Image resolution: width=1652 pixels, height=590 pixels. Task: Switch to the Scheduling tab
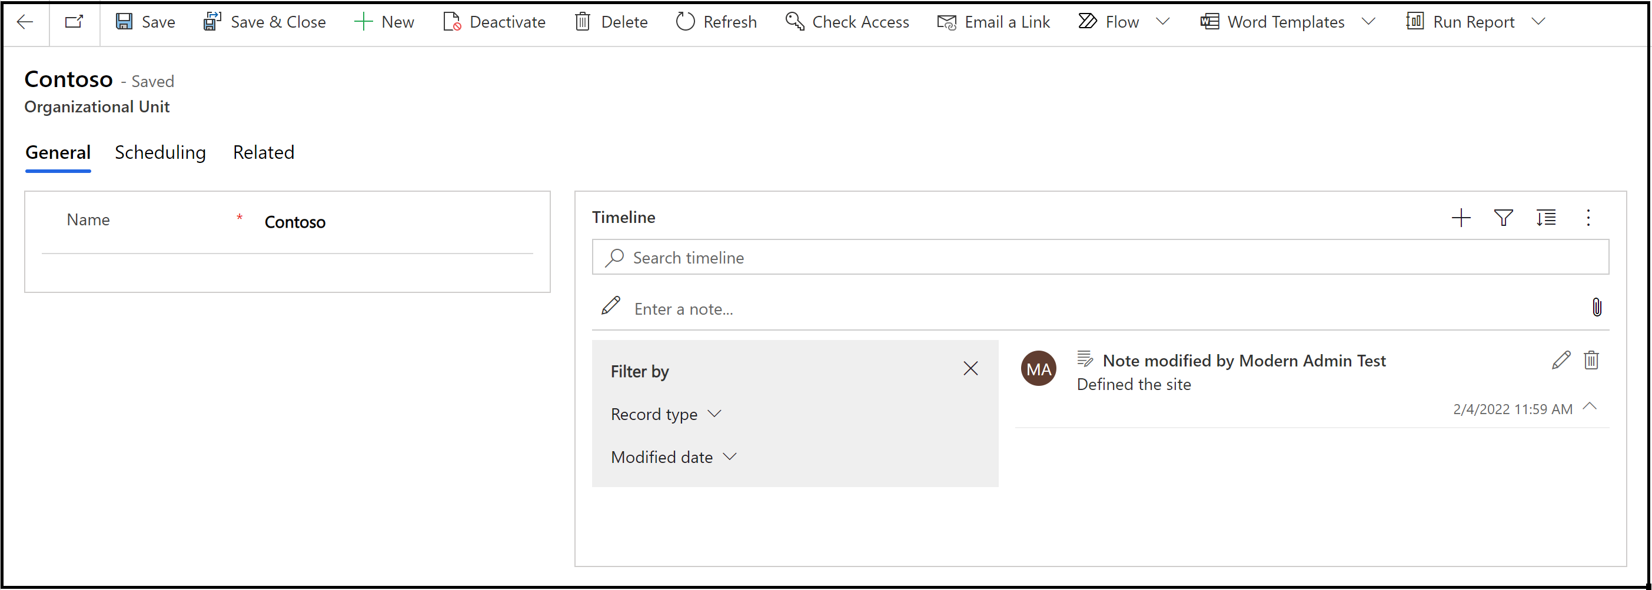point(159,152)
